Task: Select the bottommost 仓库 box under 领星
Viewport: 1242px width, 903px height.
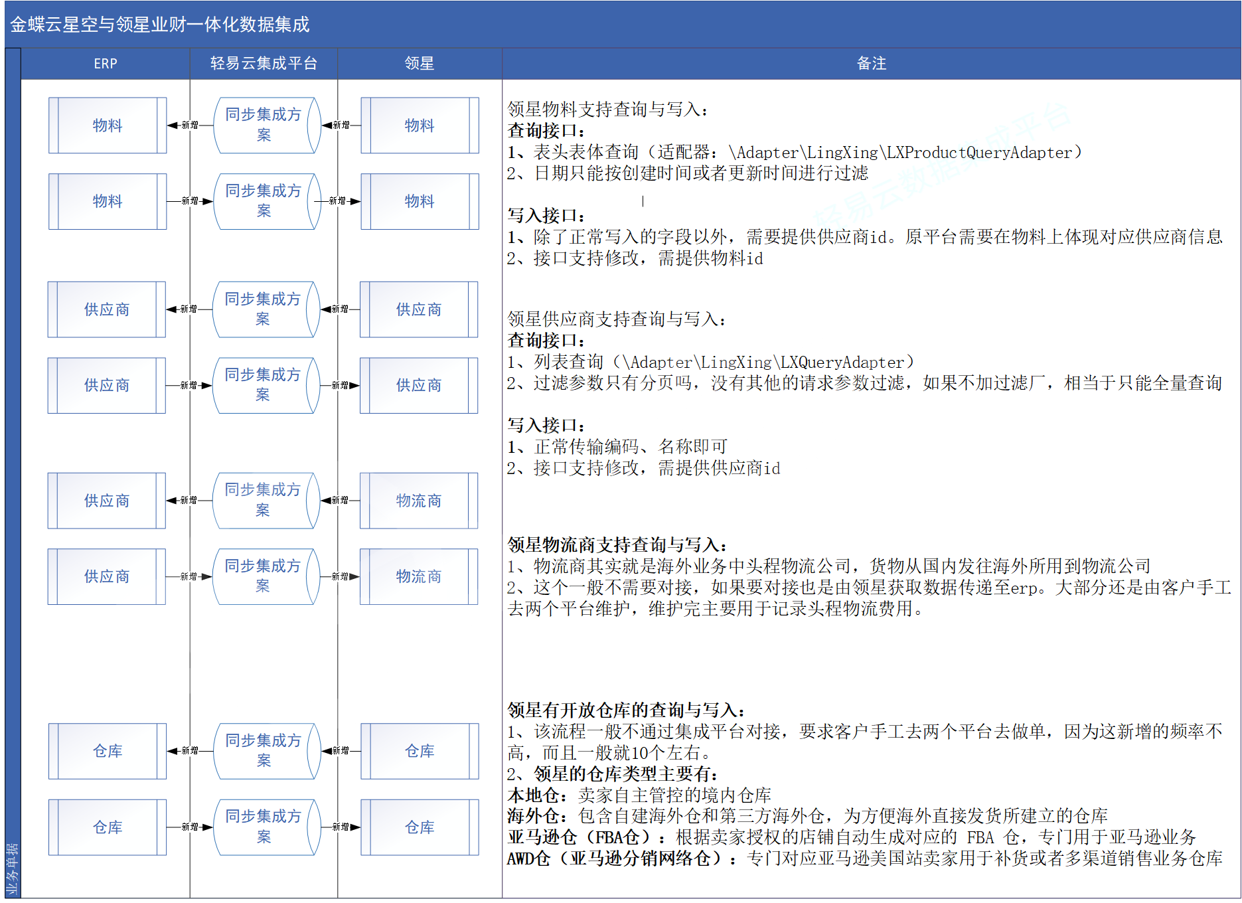Action: click(420, 827)
